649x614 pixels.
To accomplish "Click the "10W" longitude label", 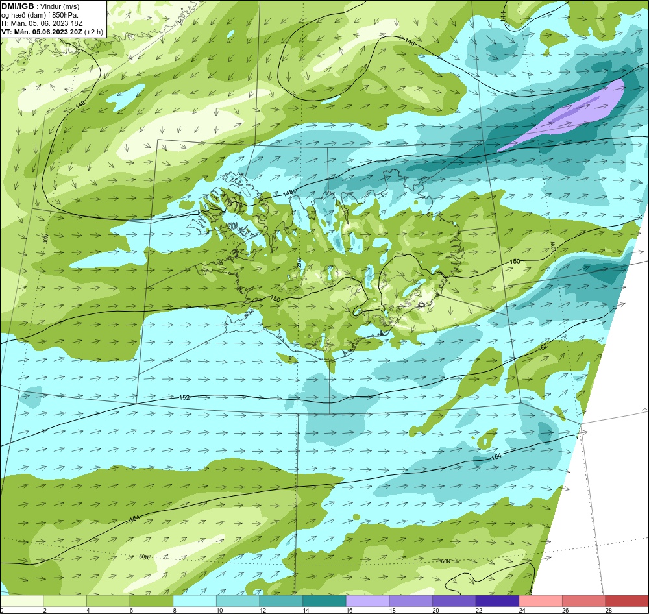I will (x=554, y=247).
